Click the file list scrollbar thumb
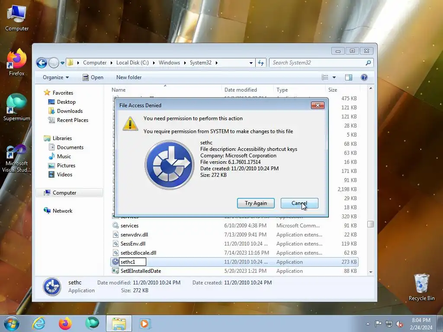443x332 pixels. 371,224
